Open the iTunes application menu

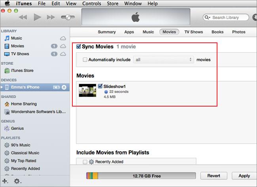point(24,4)
